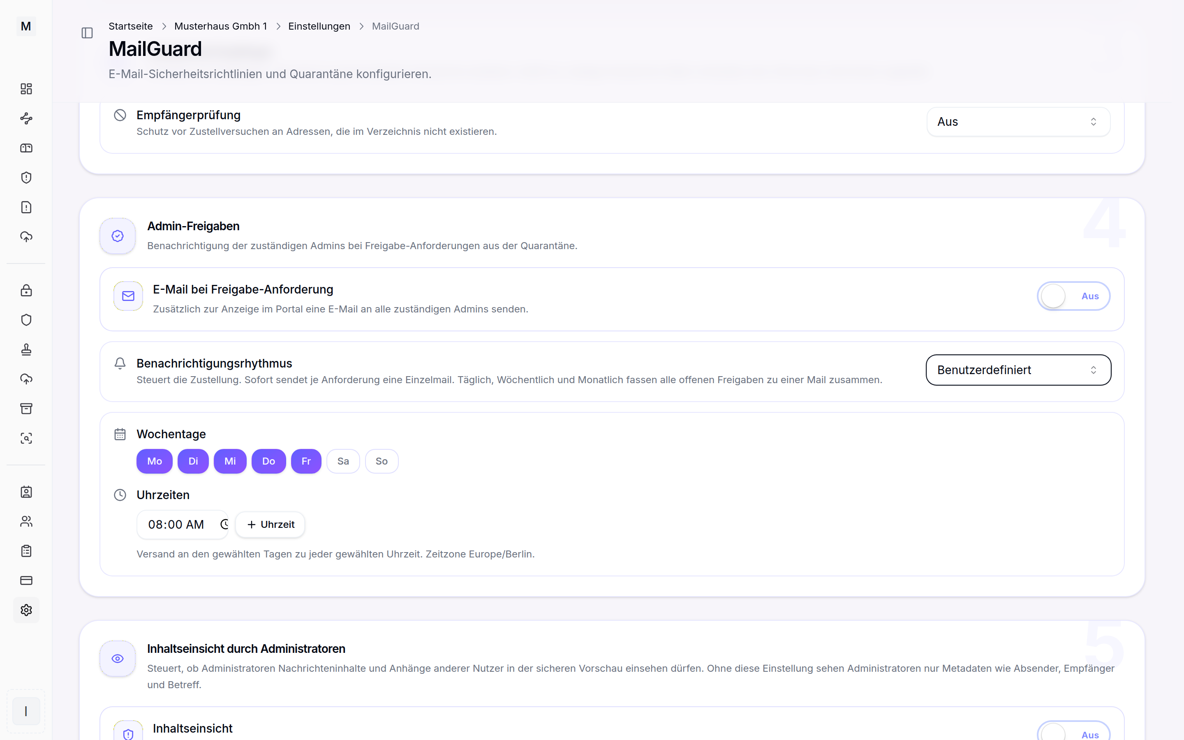Enable E-Mail bei Freigabe-Anforderung toggle
Image resolution: width=1184 pixels, height=740 pixels.
tap(1073, 296)
